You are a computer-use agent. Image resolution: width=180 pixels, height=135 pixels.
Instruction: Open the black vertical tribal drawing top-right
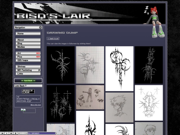click(x=149, y=65)
